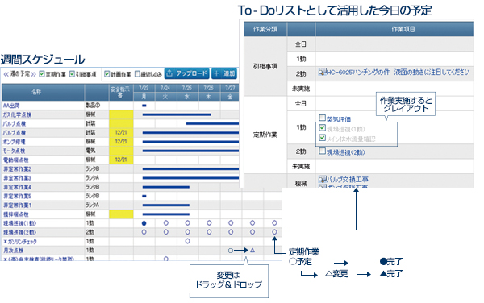The height and width of the screenshot is (303, 484).
Task: Uncheck the greyed 現場巡視(1勤) to-do checkbox
Action: (x=322, y=127)
